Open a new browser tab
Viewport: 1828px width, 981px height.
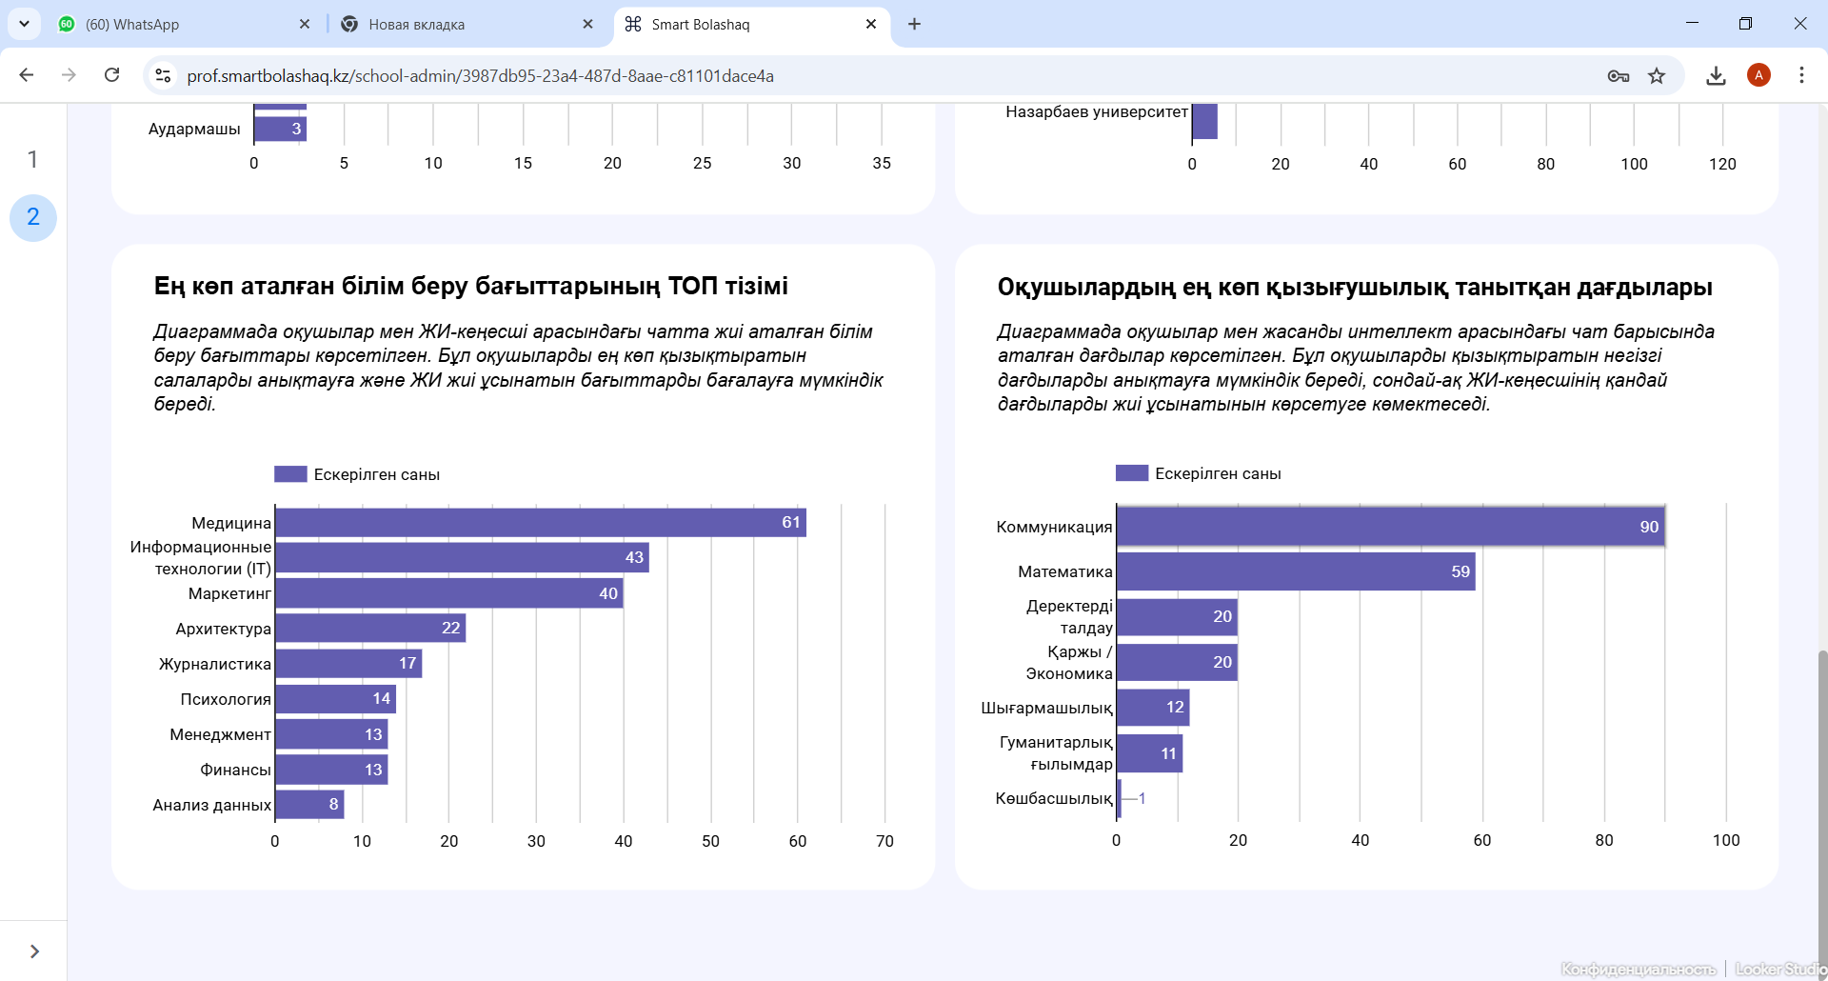tap(914, 24)
